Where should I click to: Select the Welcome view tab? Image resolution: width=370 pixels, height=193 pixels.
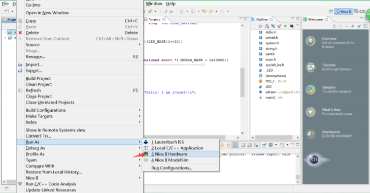(315, 19)
